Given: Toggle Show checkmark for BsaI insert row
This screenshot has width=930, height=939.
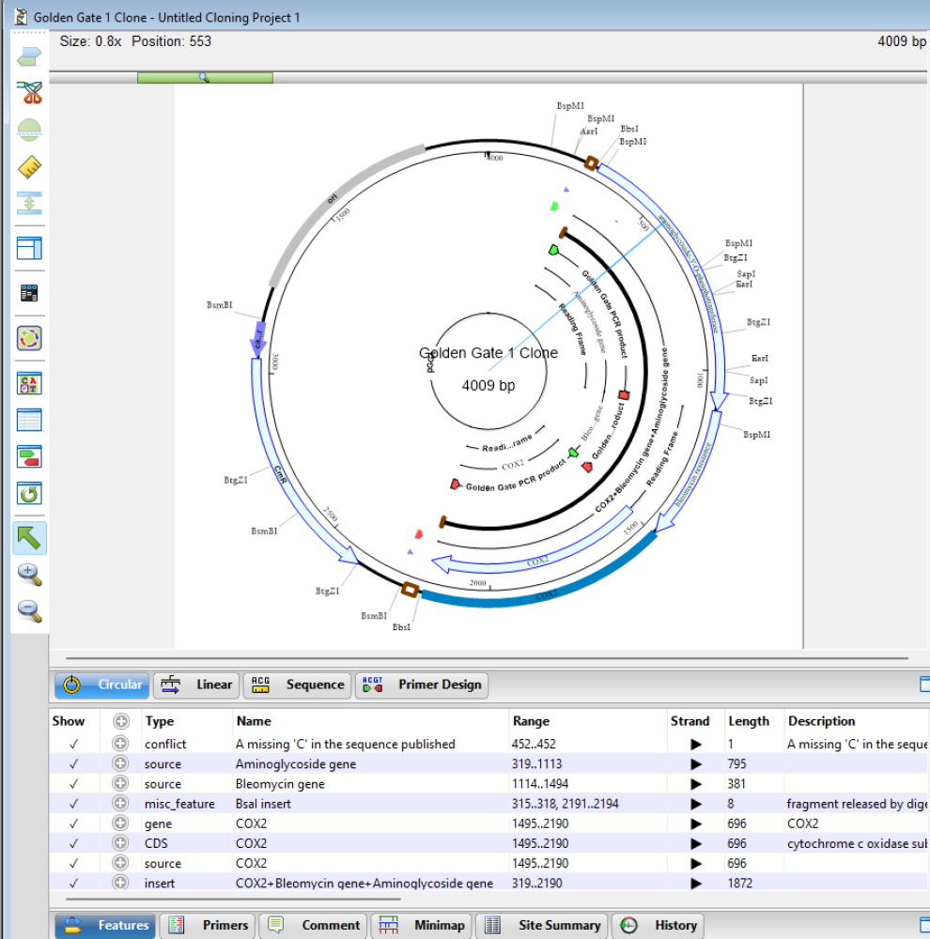Looking at the screenshot, I should point(73,804).
